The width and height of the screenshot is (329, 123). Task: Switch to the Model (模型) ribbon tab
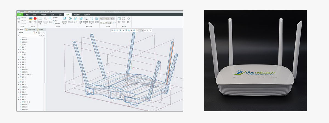click(27, 14)
